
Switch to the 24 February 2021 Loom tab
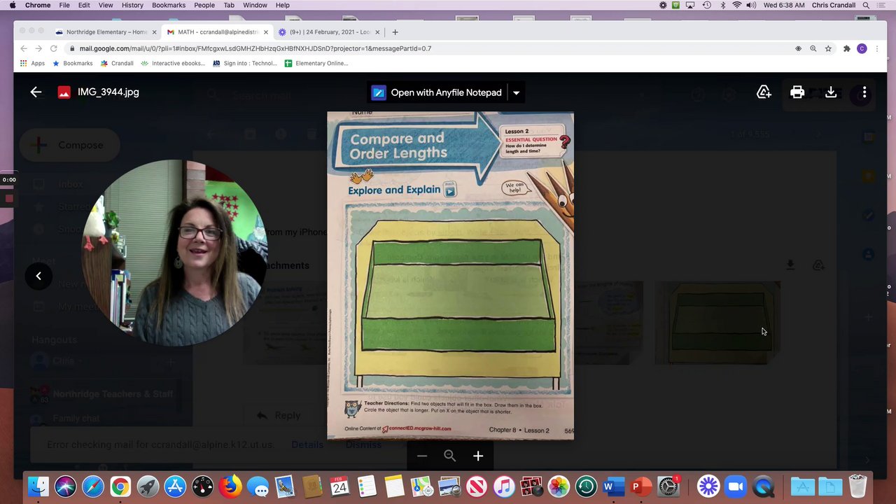coord(328,32)
